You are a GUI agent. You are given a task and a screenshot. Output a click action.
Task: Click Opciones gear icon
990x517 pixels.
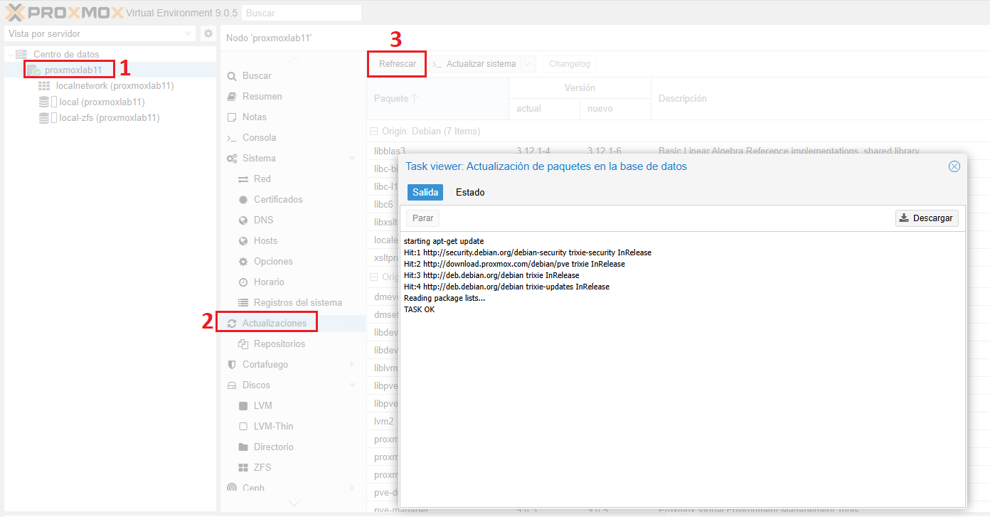(x=243, y=261)
